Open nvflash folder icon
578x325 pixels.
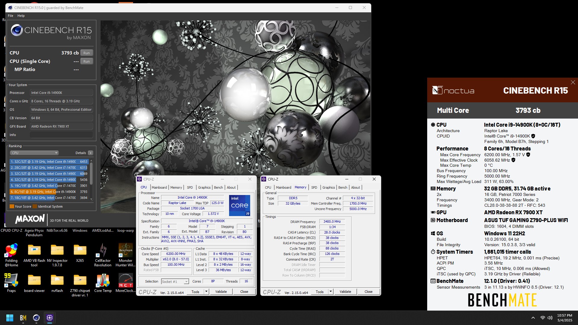[57, 283]
